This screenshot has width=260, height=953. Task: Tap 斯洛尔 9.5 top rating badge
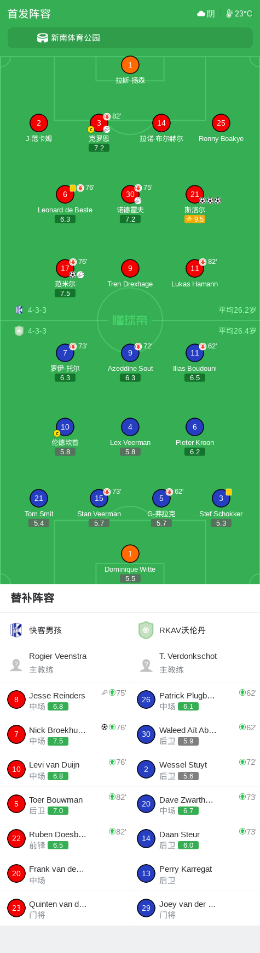195,219
